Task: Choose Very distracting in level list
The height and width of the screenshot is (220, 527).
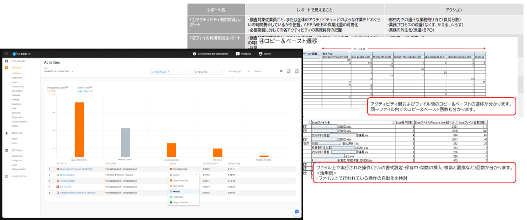Action: [x=183, y=180]
